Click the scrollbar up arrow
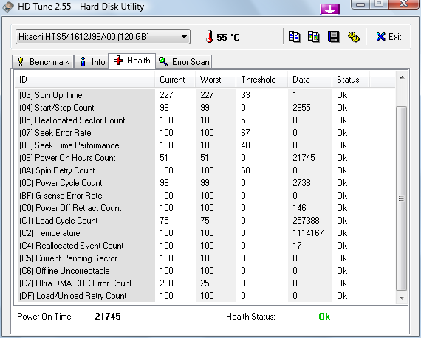Viewport: 421px width, 338px height. point(402,78)
